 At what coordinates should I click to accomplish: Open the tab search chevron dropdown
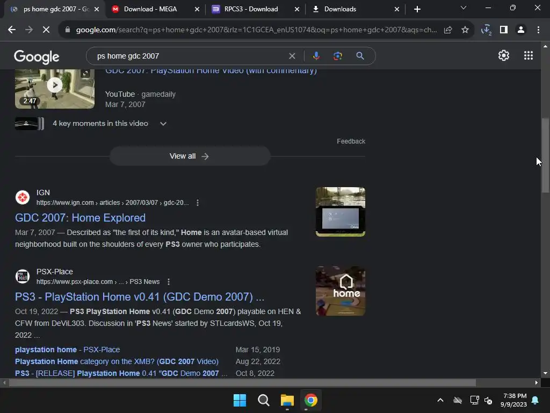click(x=464, y=8)
